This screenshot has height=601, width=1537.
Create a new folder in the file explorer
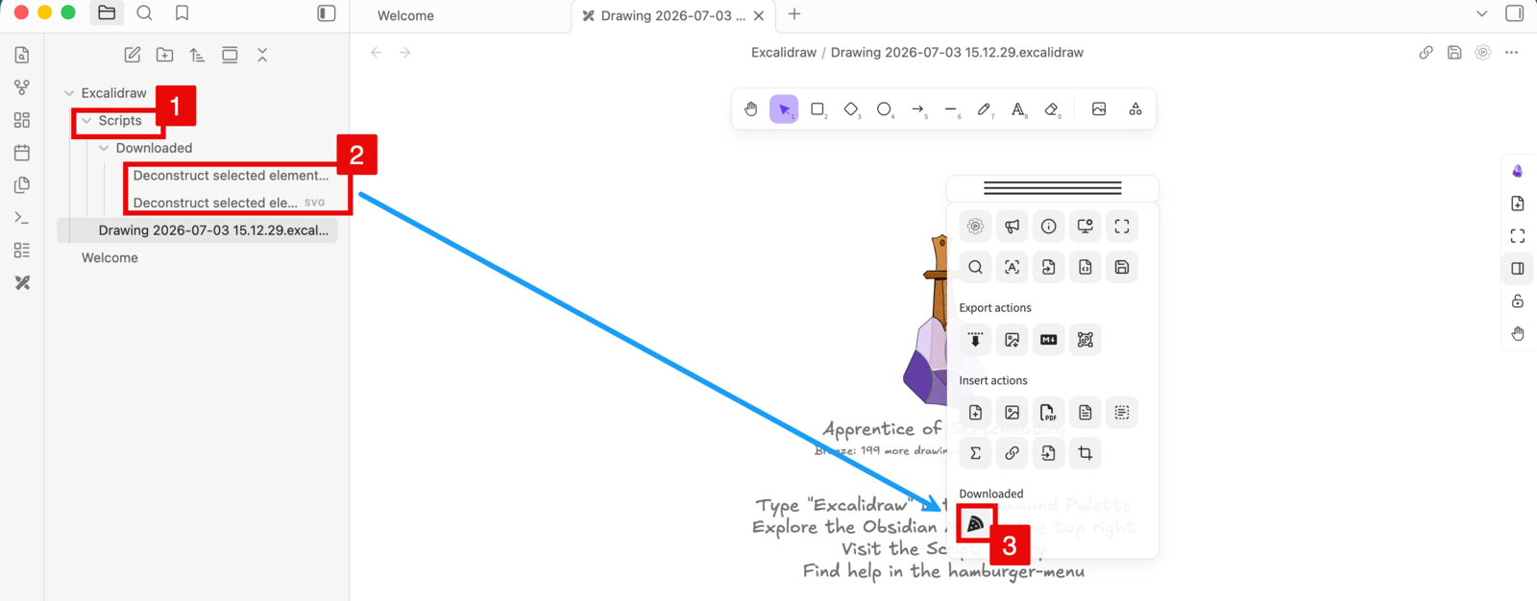[x=165, y=55]
